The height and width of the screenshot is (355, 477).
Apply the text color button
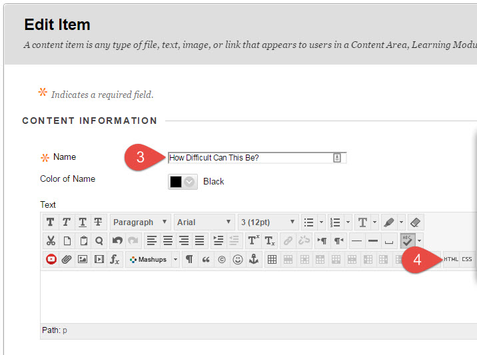click(x=362, y=222)
